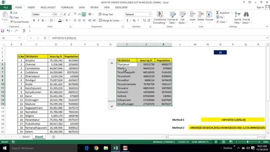Open the font size 11 dropdown

point(61,14)
